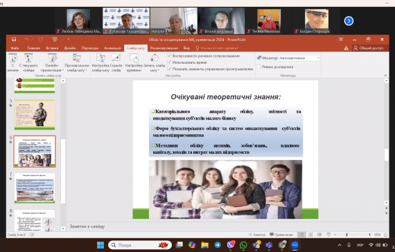Open Slide show setup settings
The image size is (395, 252).
tap(100, 63)
